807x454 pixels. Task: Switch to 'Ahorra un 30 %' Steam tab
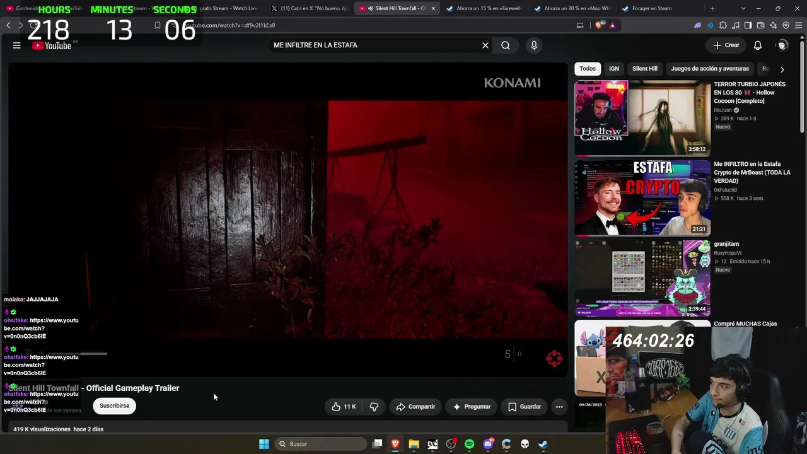[x=572, y=8]
